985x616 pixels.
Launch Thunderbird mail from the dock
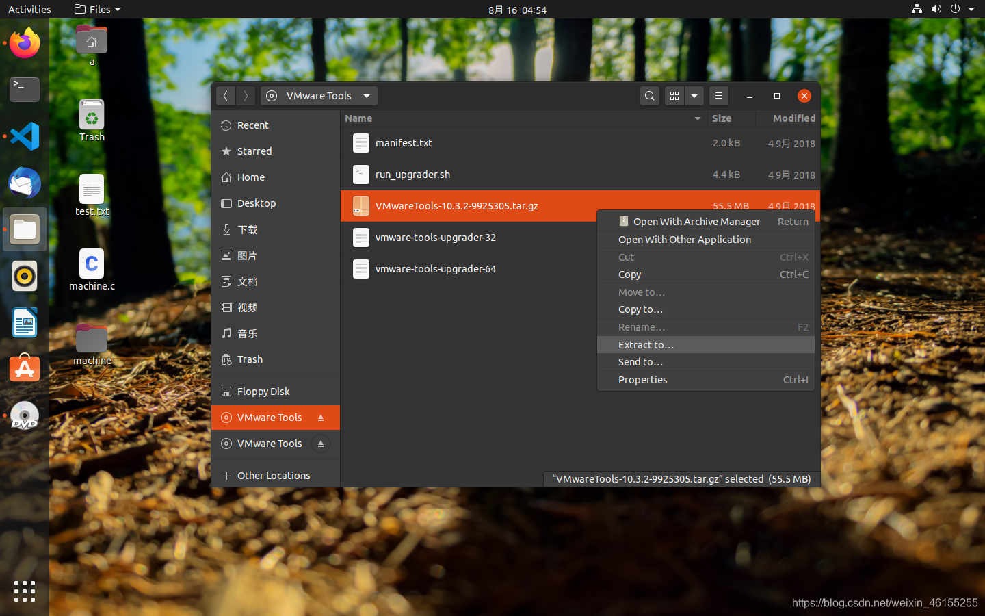coord(25,183)
